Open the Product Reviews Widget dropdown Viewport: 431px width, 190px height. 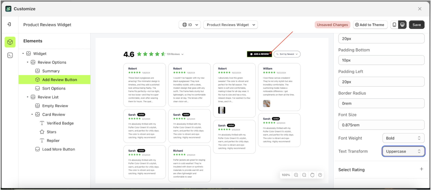[230, 25]
